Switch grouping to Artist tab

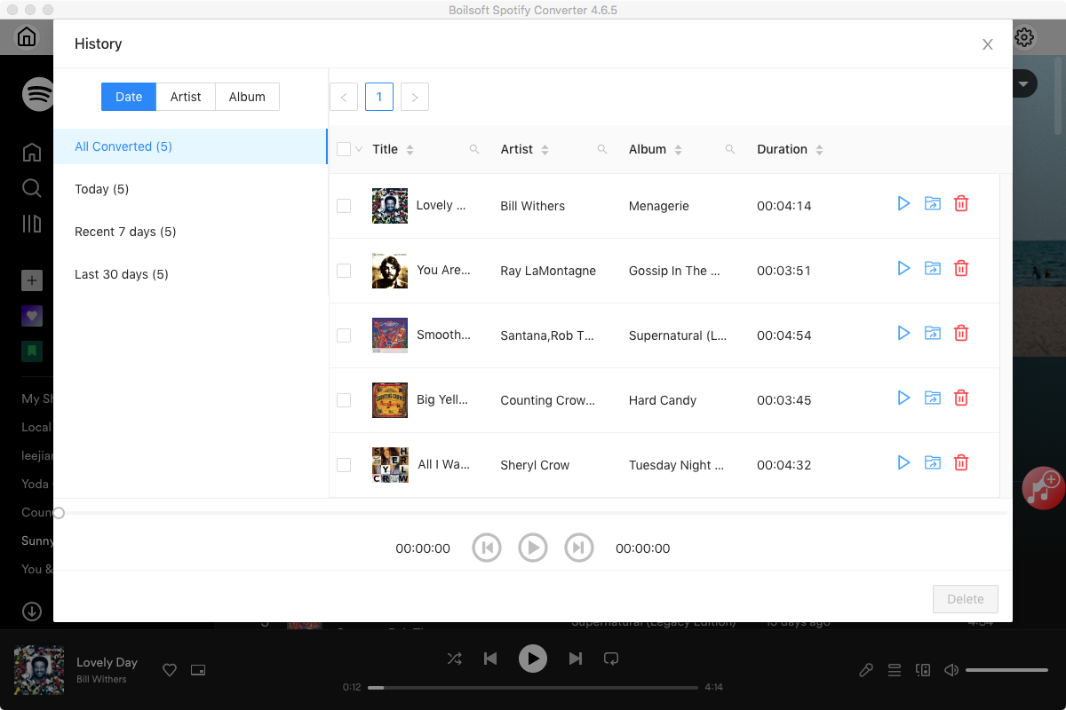186,97
